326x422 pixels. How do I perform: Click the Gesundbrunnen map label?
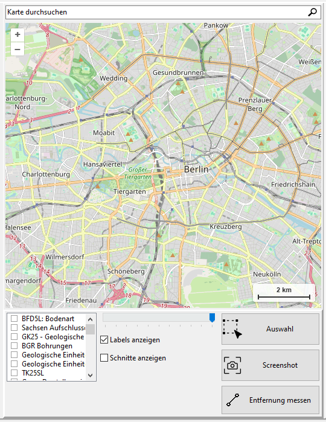point(178,72)
